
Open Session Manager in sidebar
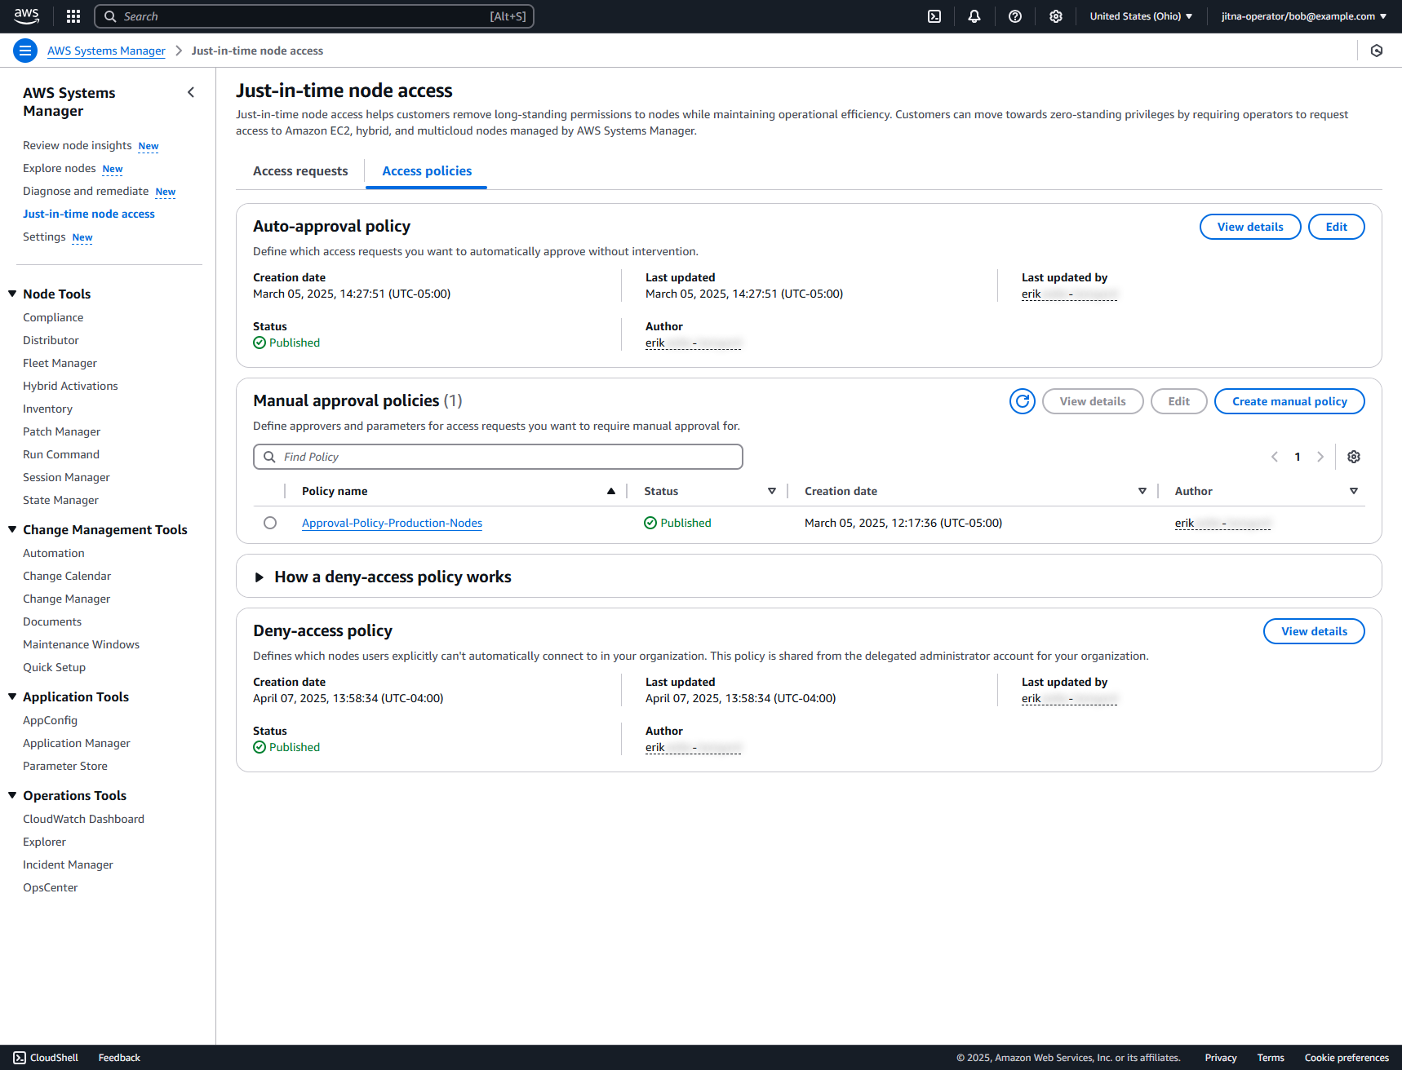(x=66, y=477)
